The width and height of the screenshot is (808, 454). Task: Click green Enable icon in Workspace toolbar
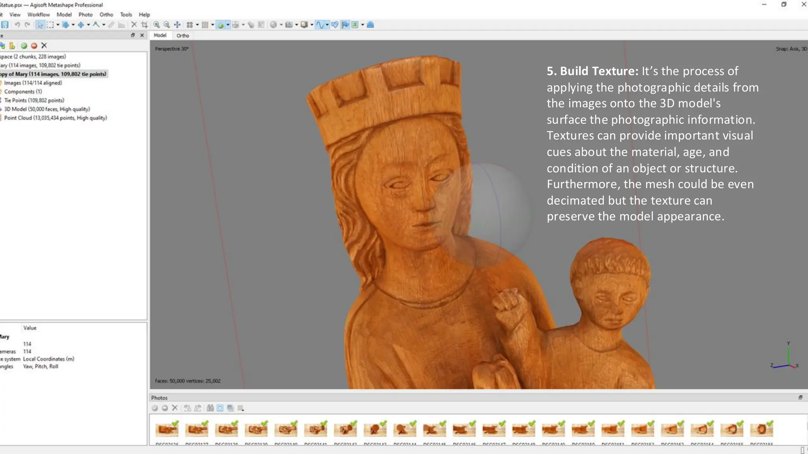pos(24,46)
